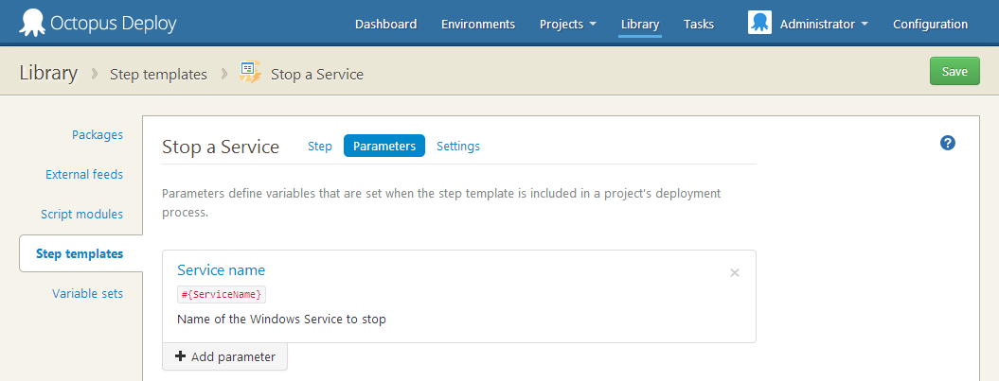Click the 'Name of the Windows Service to stop' description
The width and height of the screenshot is (999, 381).
coord(281,320)
